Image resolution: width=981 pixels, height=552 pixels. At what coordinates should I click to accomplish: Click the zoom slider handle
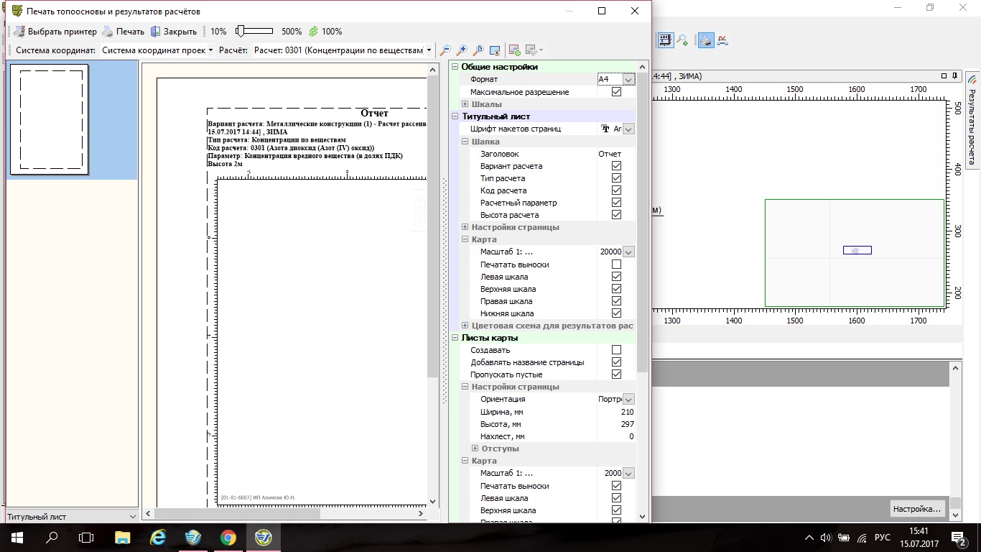tap(241, 31)
